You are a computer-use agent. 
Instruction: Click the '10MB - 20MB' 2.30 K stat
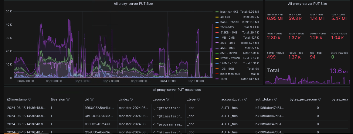(x=274, y=38)
